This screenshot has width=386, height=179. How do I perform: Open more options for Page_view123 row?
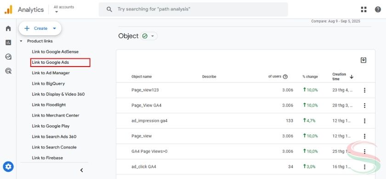(x=364, y=90)
